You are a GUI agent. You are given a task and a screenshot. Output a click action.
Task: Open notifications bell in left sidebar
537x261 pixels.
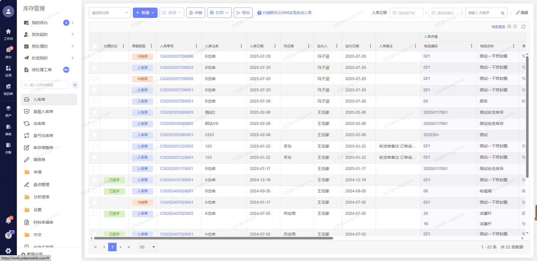click(8, 221)
